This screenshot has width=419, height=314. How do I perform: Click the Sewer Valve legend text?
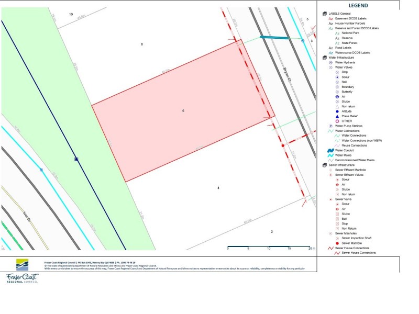pos(343,199)
